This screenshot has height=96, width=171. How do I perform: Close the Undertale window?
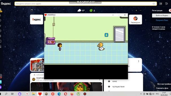point(125,15)
